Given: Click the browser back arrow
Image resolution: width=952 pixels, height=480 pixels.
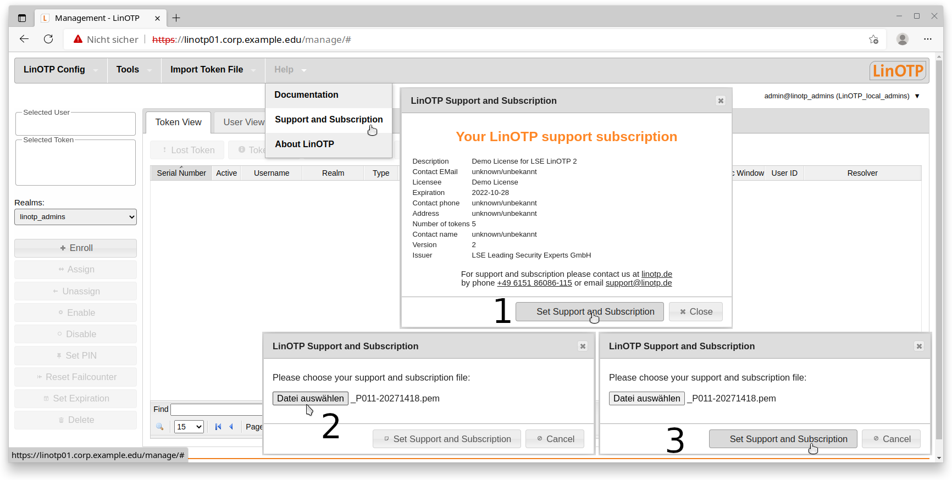Looking at the screenshot, I should pyautogui.click(x=24, y=39).
